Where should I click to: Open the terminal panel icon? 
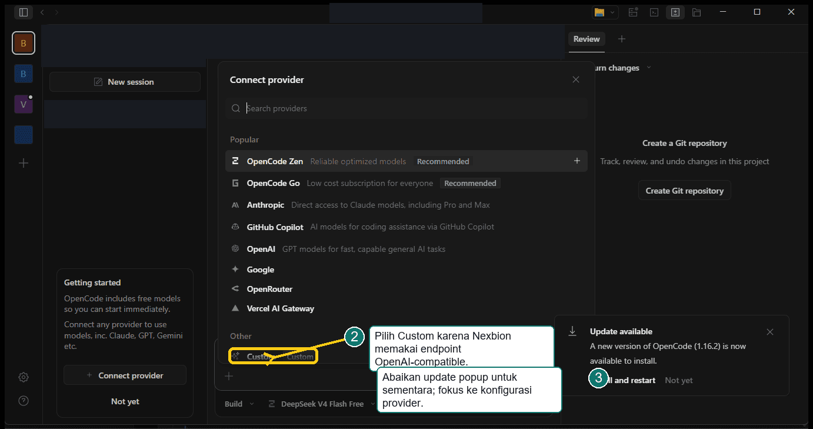coord(654,12)
